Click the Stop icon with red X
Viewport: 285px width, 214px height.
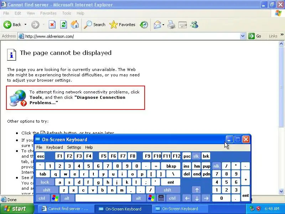tap(52, 25)
